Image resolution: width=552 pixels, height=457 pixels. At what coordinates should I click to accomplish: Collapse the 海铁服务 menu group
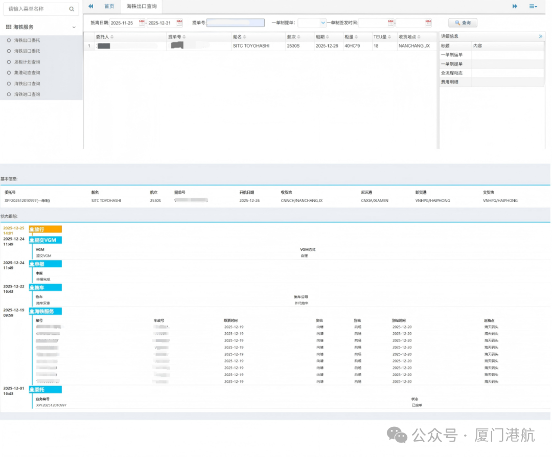tap(74, 27)
